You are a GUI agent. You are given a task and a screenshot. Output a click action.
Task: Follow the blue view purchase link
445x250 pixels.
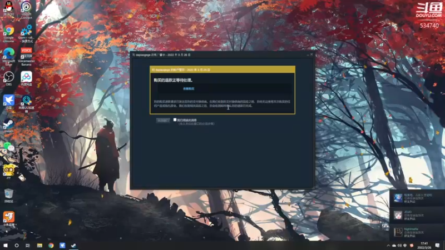coord(189,89)
